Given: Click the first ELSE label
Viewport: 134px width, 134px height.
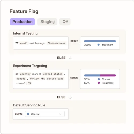Looking at the screenshot, I should 61,58.
